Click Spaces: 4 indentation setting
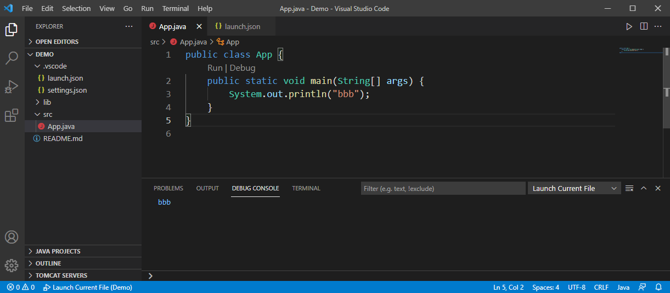 (x=546, y=287)
